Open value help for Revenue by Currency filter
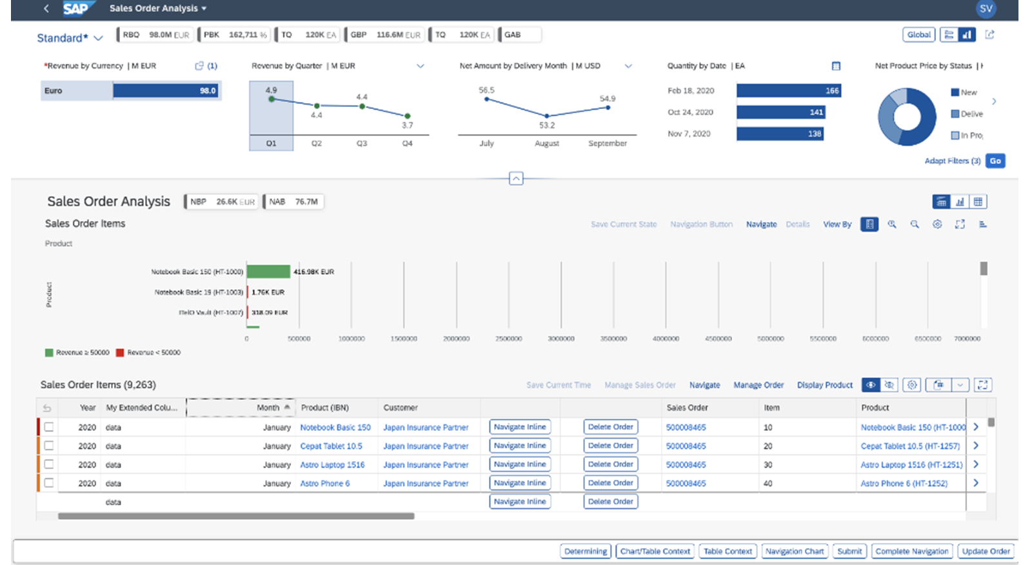Image resolution: width=1032 pixels, height=565 pixels. pyautogui.click(x=199, y=66)
